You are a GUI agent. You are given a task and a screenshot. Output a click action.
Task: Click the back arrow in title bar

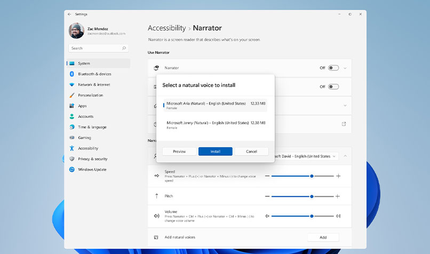(68, 14)
